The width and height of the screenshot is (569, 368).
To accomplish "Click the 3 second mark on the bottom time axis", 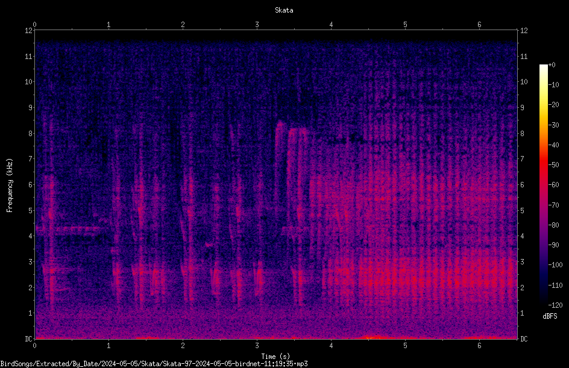I will click(x=257, y=346).
